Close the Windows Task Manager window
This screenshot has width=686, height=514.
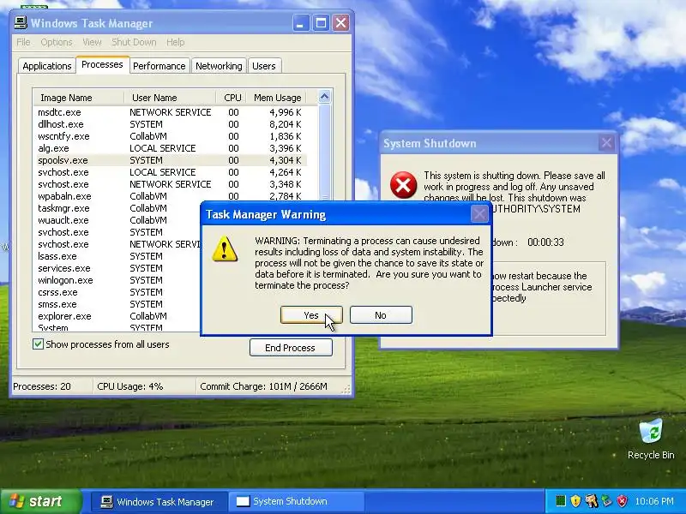340,23
